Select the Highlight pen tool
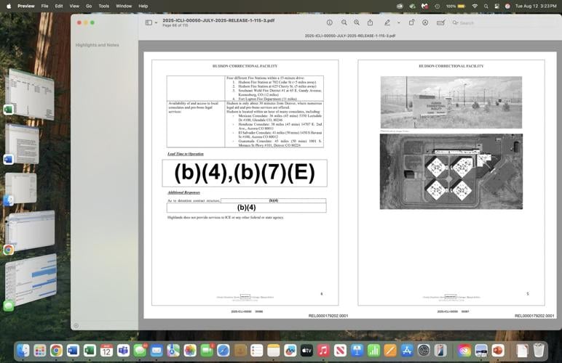The height and width of the screenshot is (363, 562). coord(387,23)
